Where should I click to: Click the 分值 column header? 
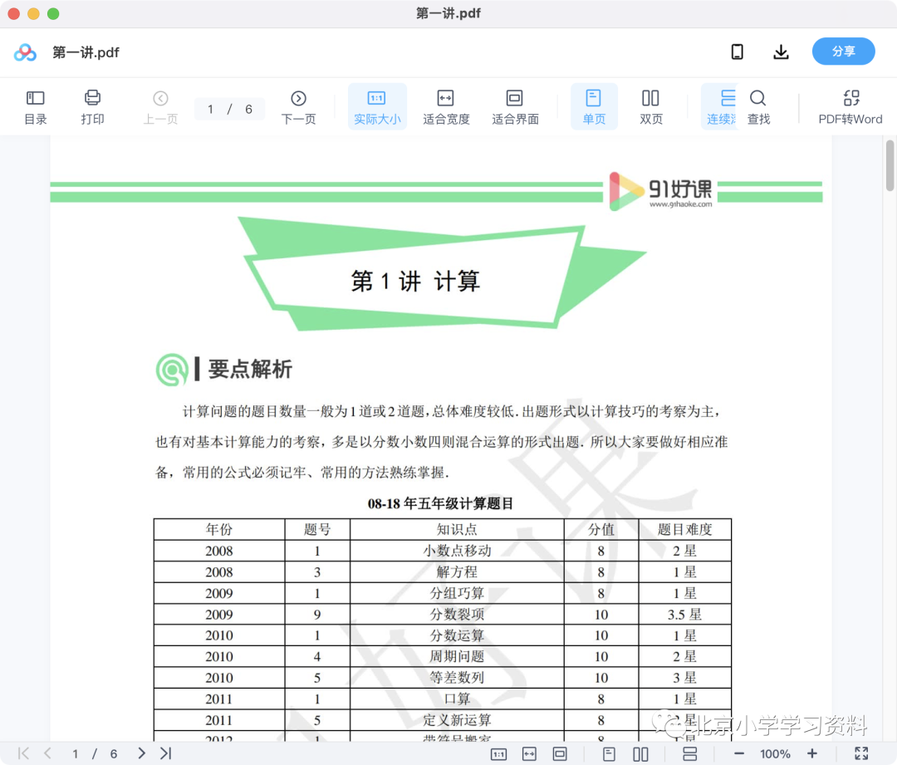coord(600,529)
